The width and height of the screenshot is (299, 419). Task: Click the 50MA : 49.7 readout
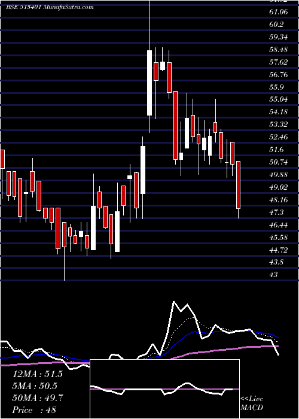pos(38,398)
